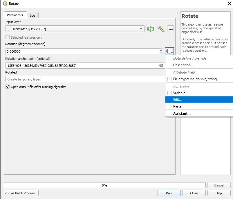Click the 0% progress bar
233x199 pixels.
tap(105, 185)
